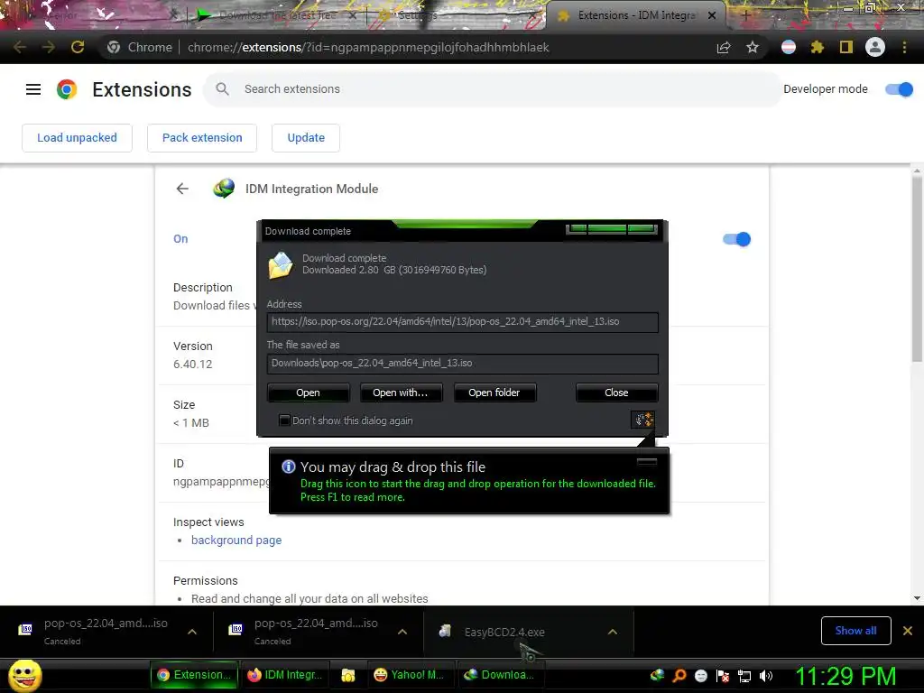Open a new tab with the plus button

coord(744,15)
